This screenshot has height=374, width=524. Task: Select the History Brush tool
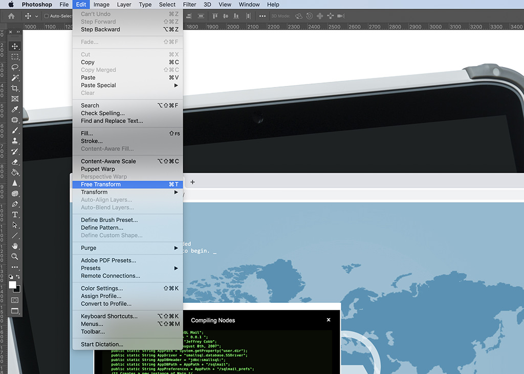coord(15,151)
